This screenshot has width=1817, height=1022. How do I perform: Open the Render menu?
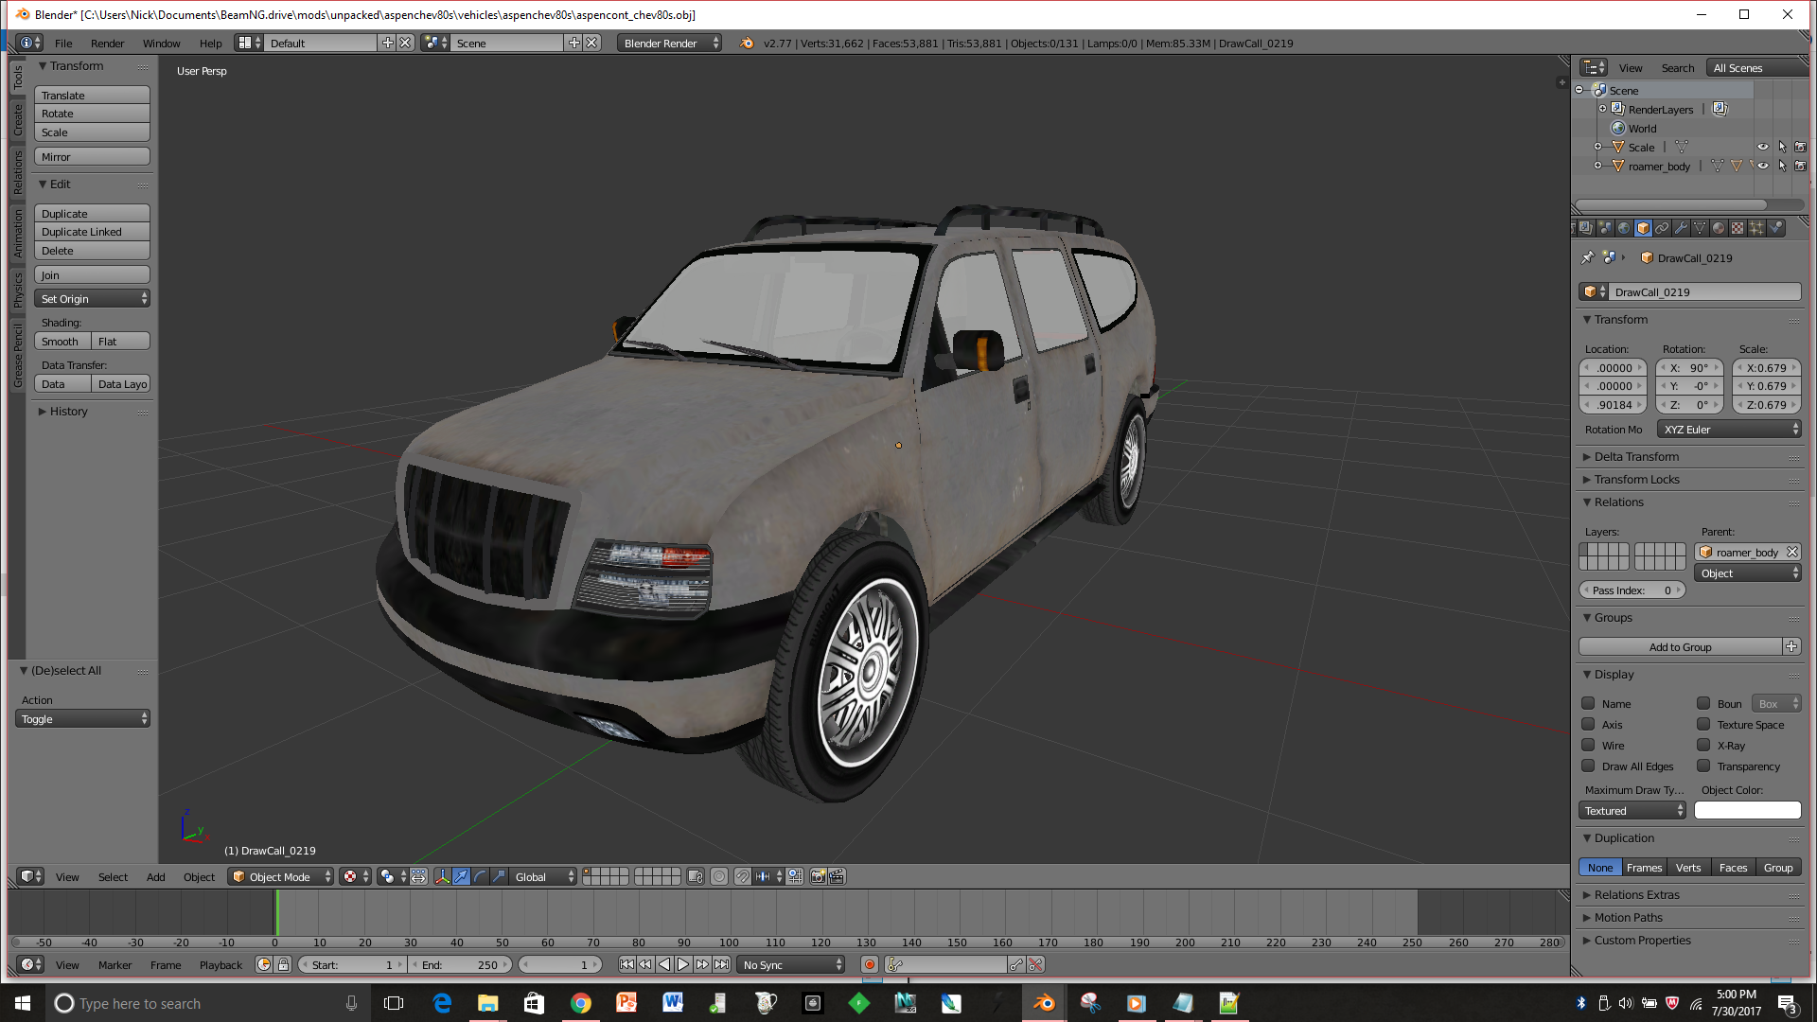[107, 44]
